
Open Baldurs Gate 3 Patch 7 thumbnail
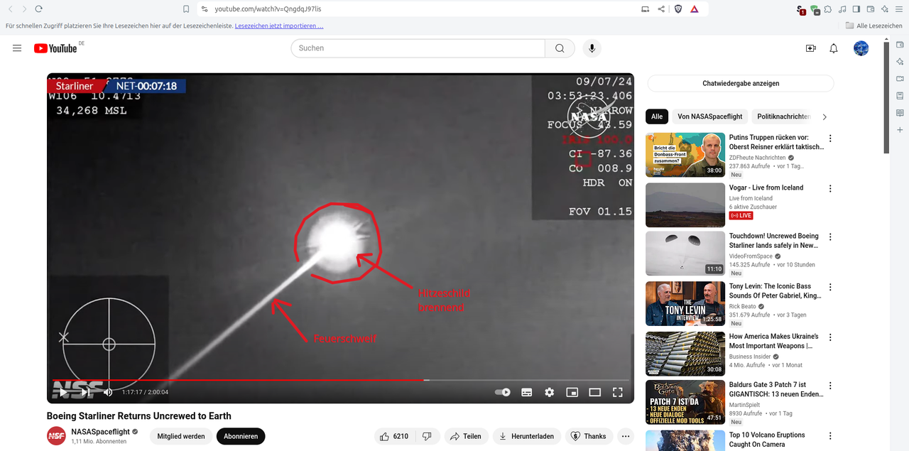(x=685, y=403)
